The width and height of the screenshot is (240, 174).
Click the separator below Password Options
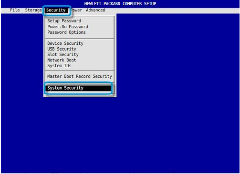(80, 39)
